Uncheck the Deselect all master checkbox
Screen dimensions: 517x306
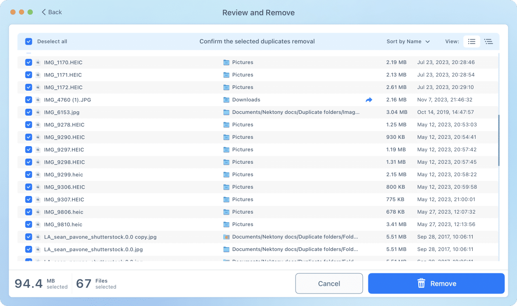[x=29, y=42]
